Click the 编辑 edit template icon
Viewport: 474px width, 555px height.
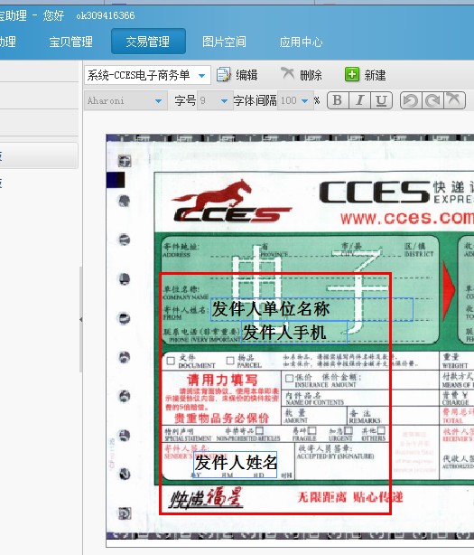(x=223, y=75)
